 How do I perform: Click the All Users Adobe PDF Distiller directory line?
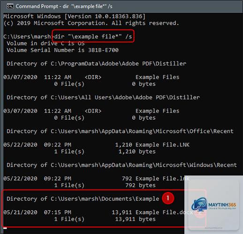[x=103, y=97]
